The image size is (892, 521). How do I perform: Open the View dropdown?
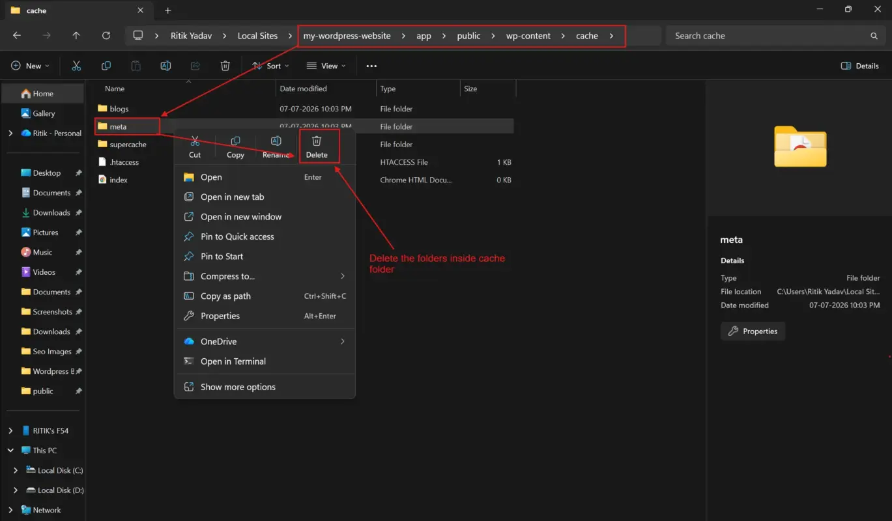pos(326,66)
